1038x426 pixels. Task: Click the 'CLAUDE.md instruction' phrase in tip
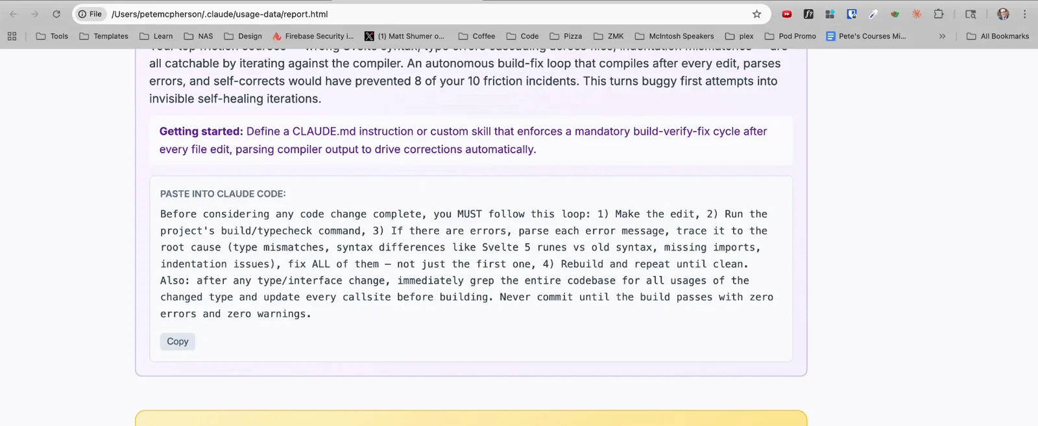coord(353,131)
